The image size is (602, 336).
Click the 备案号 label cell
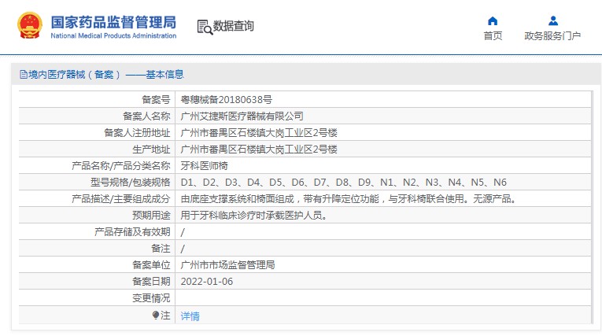(156, 100)
